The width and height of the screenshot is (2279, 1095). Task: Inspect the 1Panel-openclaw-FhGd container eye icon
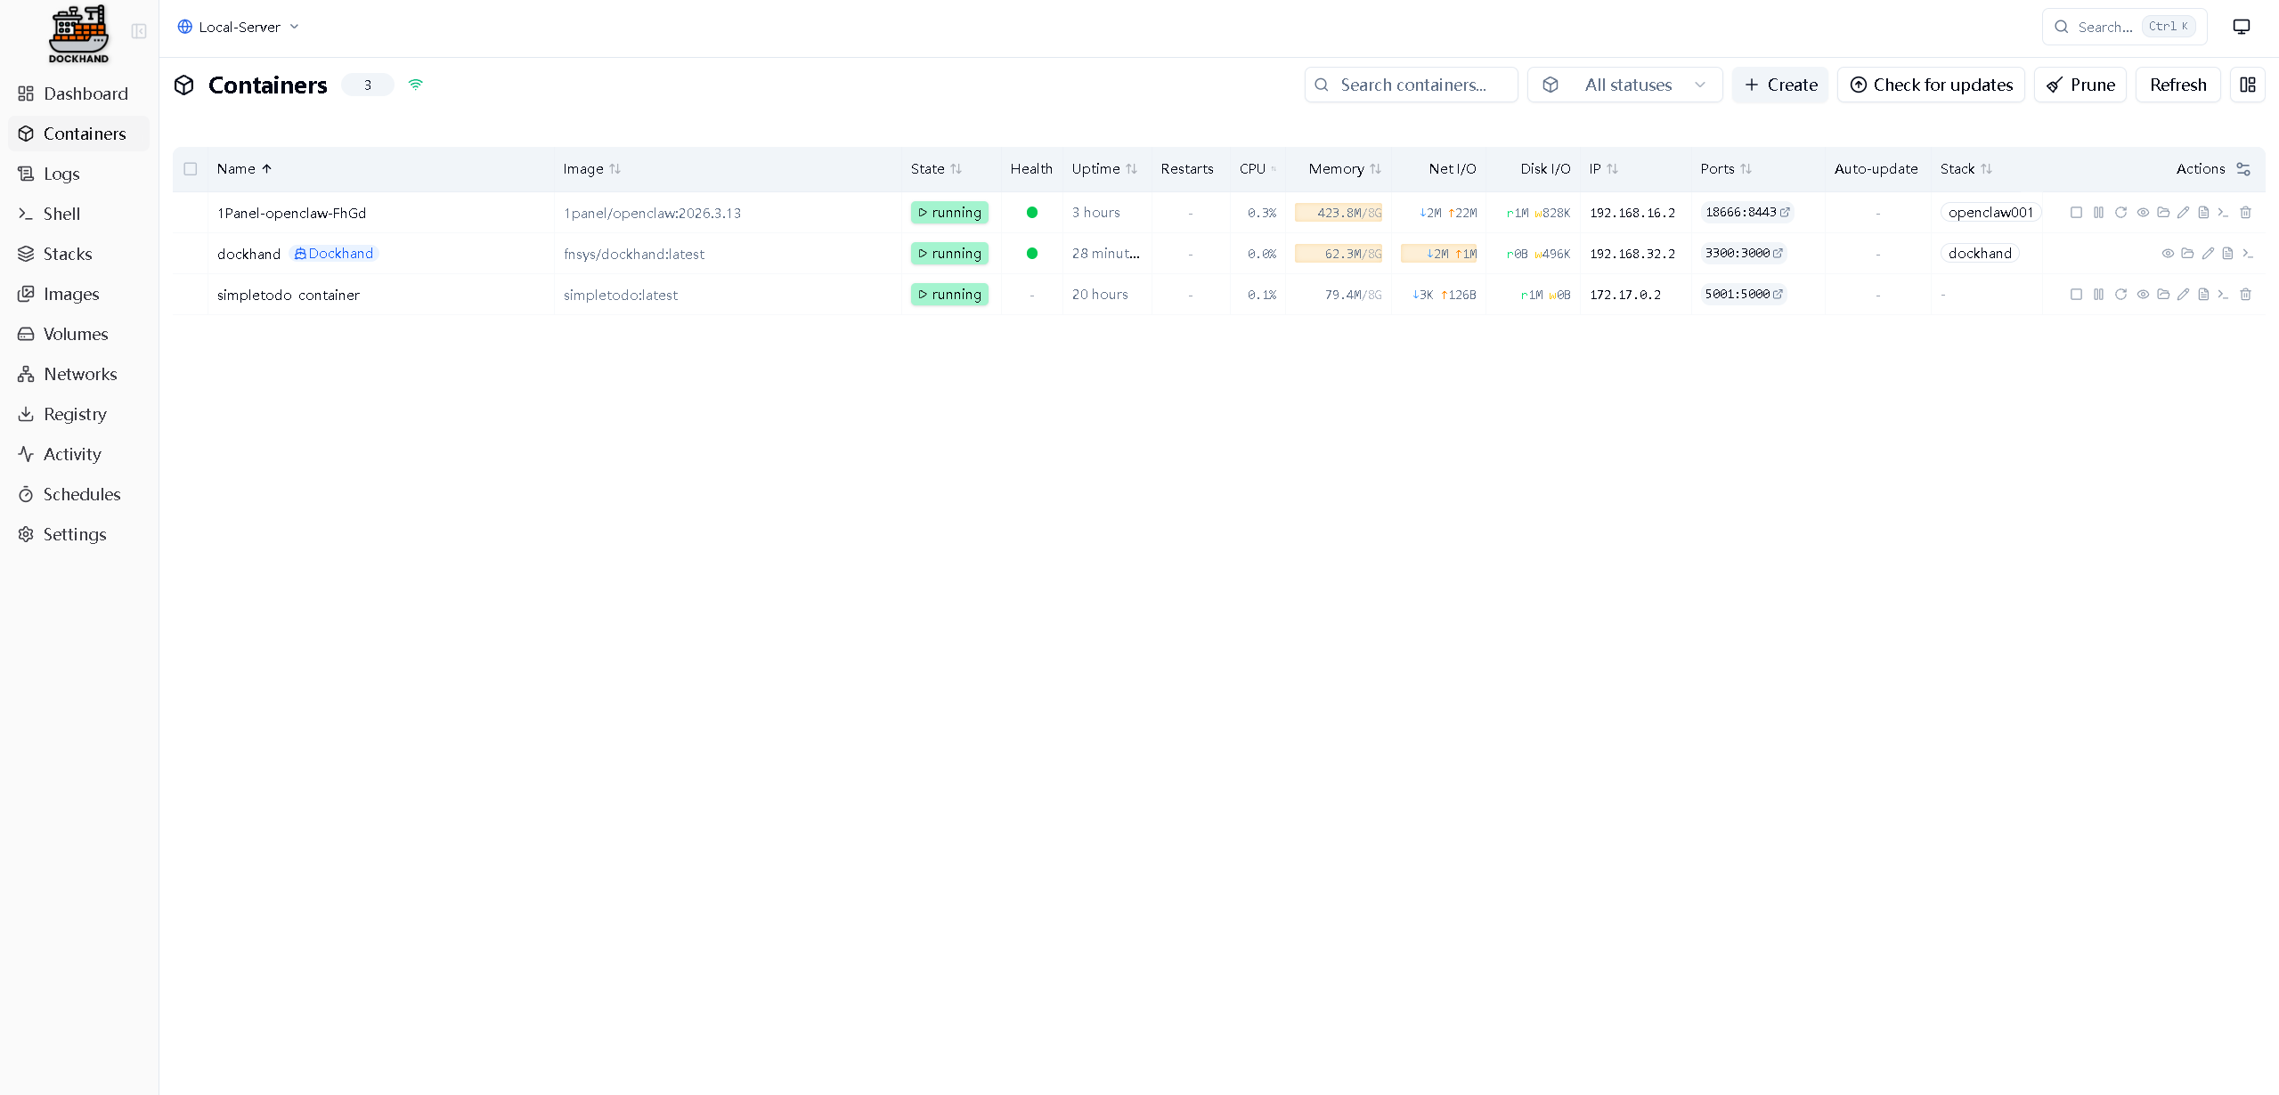2143,213
